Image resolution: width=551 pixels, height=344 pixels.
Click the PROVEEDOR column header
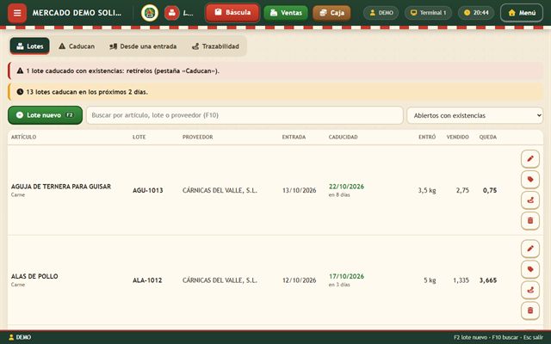pos(197,137)
